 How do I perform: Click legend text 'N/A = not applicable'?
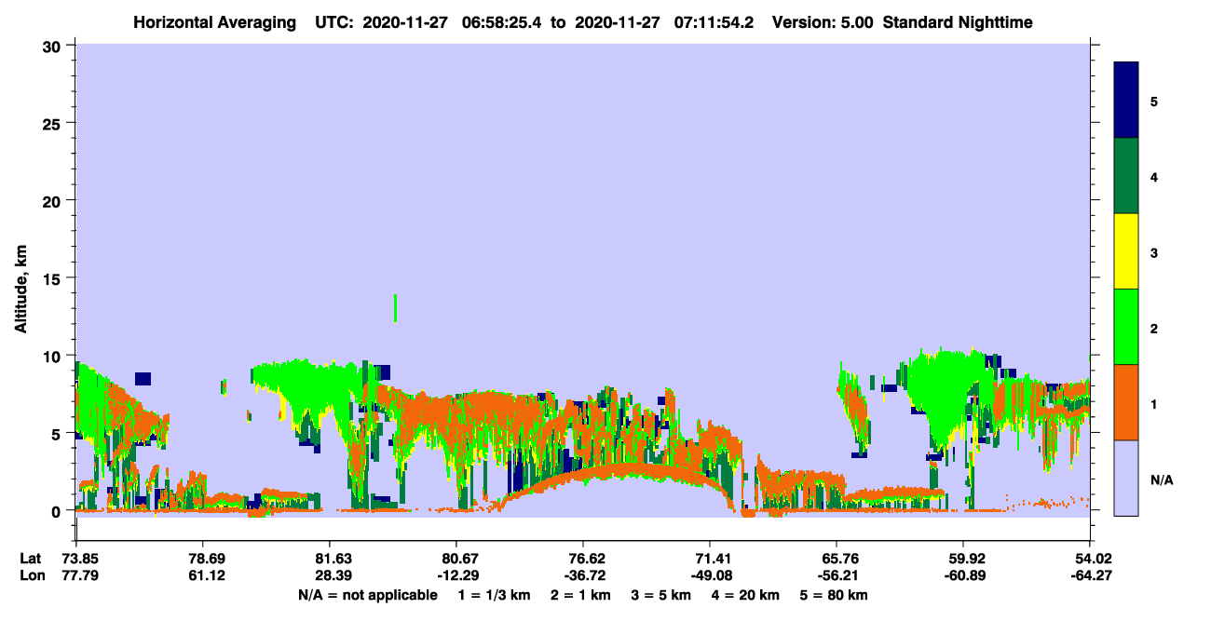coord(368,595)
